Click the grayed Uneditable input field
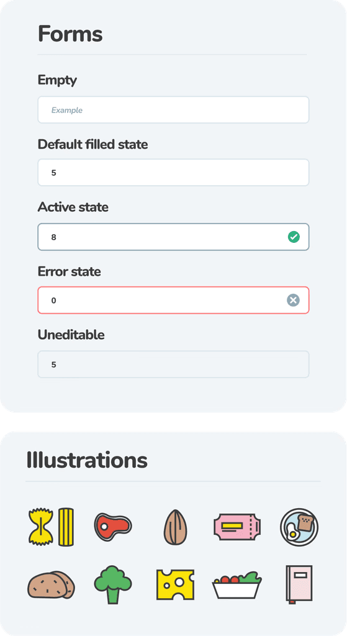This screenshot has width=347, height=636. (x=174, y=364)
